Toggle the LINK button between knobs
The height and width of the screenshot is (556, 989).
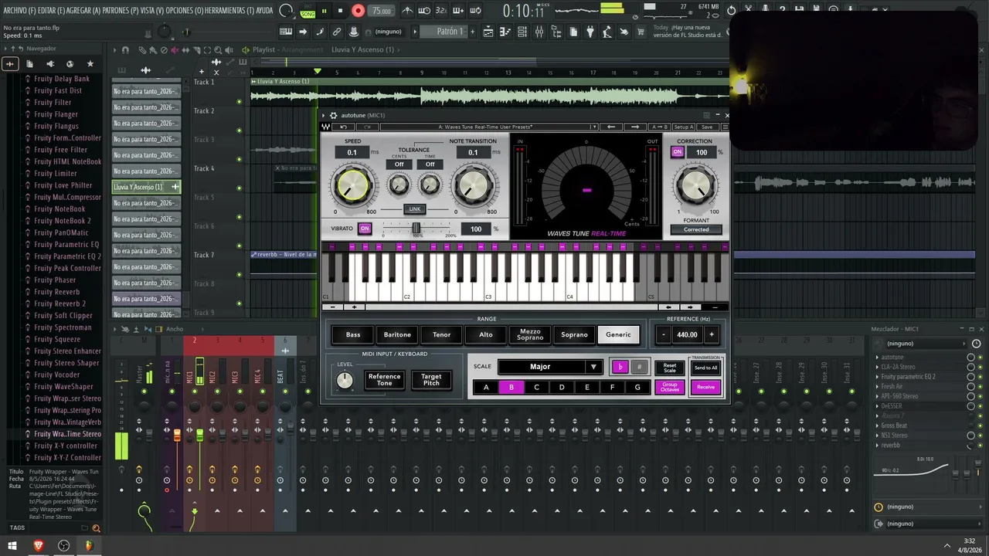[x=415, y=209]
